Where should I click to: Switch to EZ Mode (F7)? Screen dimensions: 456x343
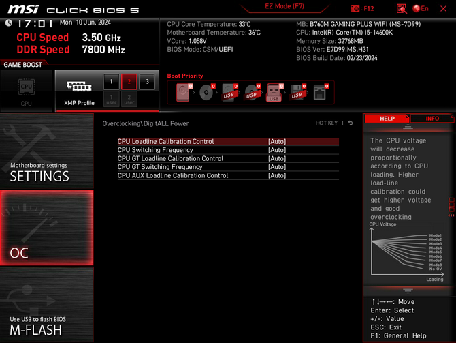point(284,6)
